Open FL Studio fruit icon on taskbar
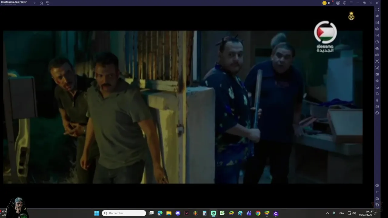The image size is (388, 218). (196, 213)
